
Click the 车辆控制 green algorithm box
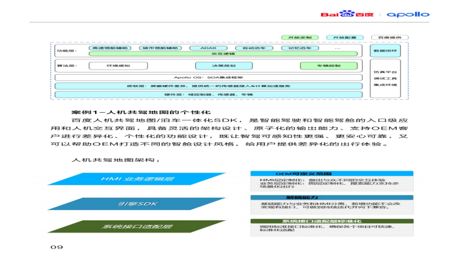pos(329,66)
